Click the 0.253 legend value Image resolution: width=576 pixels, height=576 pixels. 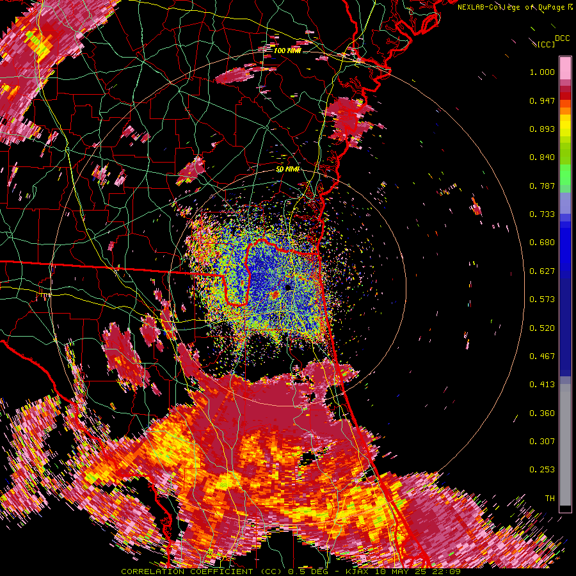[542, 470]
